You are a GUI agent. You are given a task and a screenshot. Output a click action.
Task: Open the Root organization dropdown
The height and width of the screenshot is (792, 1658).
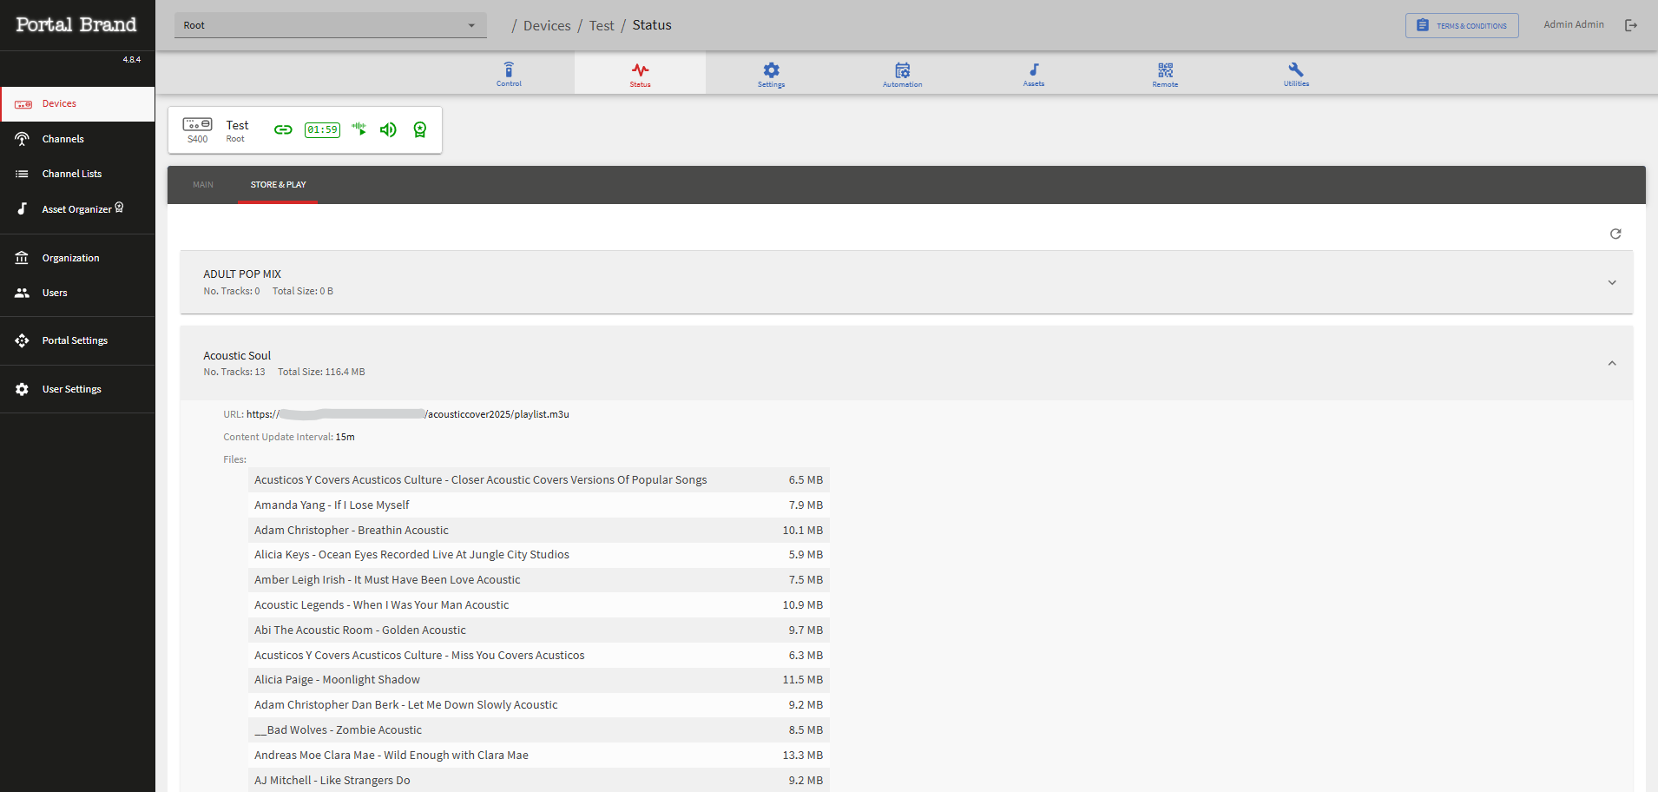(x=330, y=25)
